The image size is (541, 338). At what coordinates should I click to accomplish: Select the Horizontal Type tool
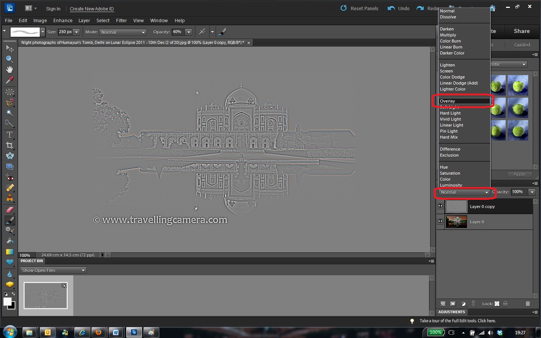click(x=9, y=135)
